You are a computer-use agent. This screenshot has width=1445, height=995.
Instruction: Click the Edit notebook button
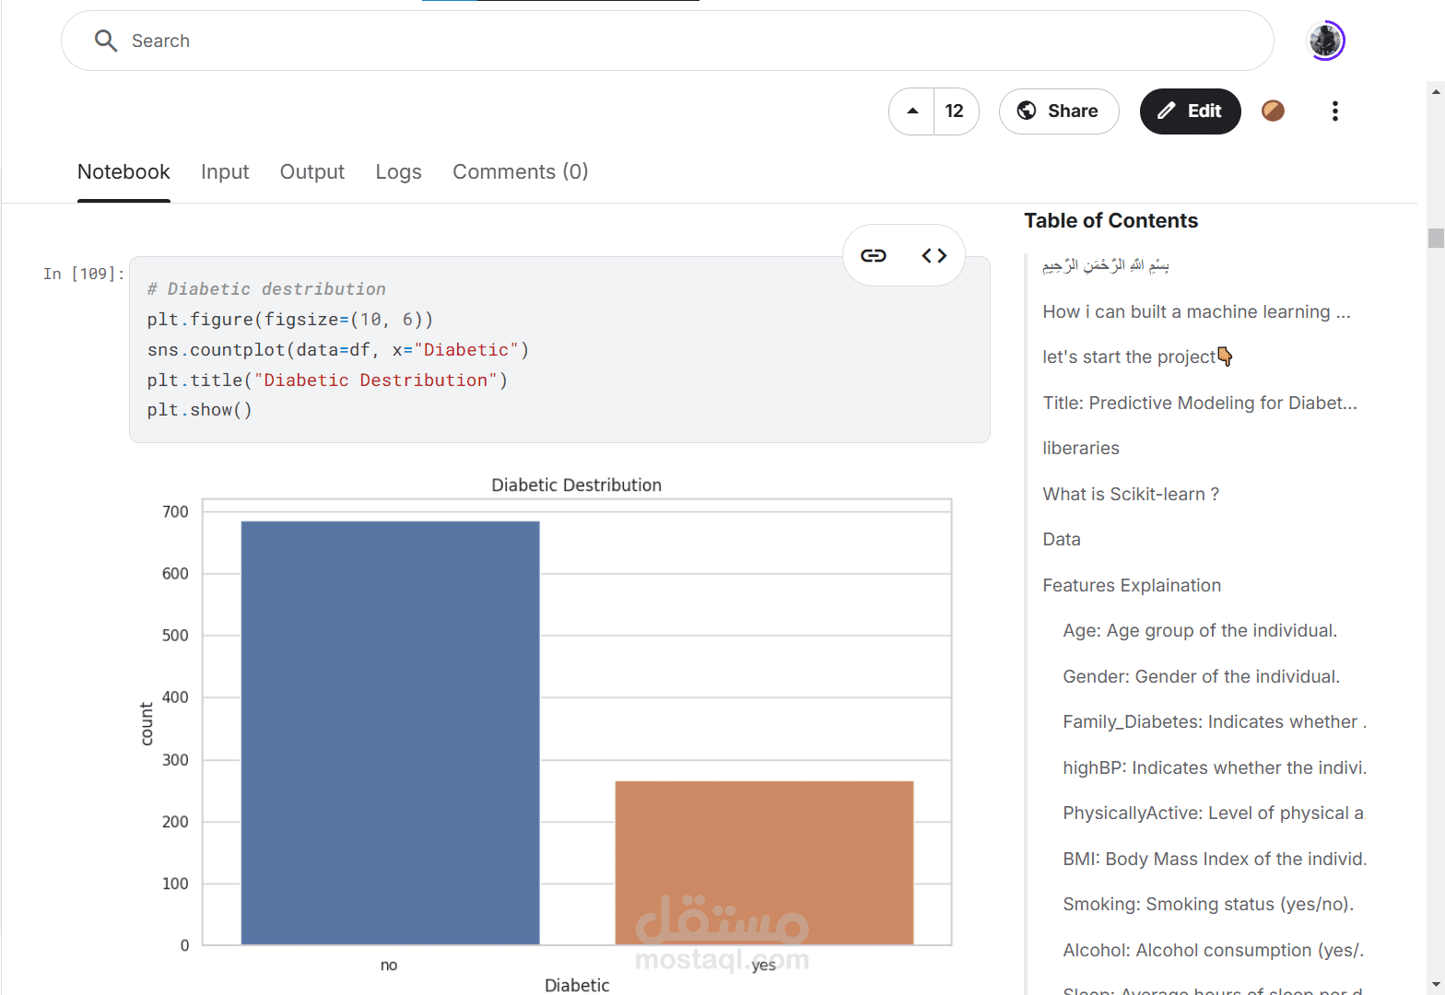[1190, 111]
